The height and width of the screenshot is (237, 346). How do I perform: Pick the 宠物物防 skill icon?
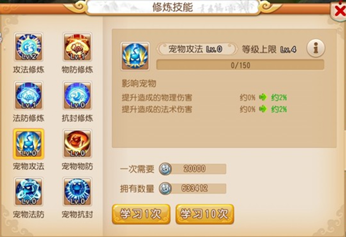tap(77, 144)
